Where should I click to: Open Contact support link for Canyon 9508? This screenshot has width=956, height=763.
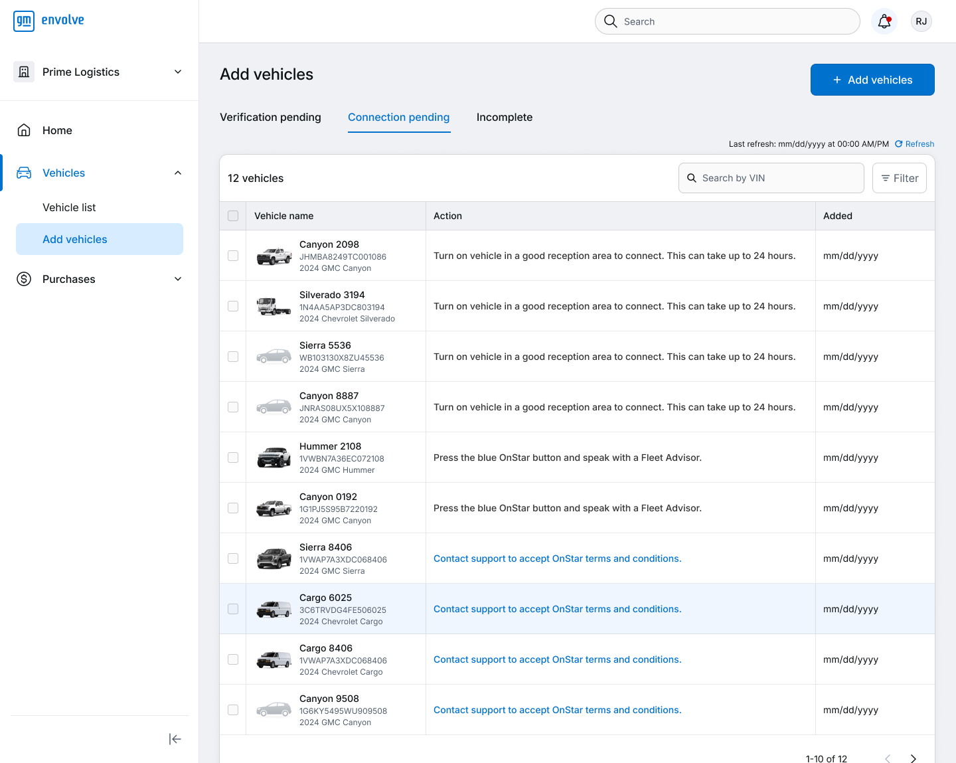558,710
